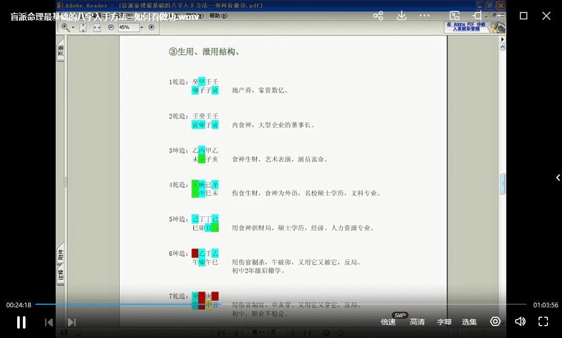Screen dimensions: 562x338
Task: Switch to mini-window playback mode
Action: (454, 16)
